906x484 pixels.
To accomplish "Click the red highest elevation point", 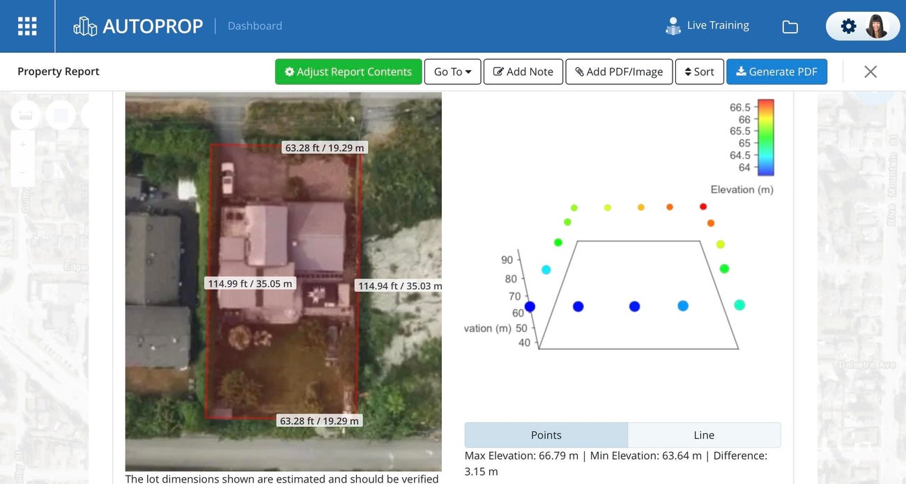I will point(703,207).
